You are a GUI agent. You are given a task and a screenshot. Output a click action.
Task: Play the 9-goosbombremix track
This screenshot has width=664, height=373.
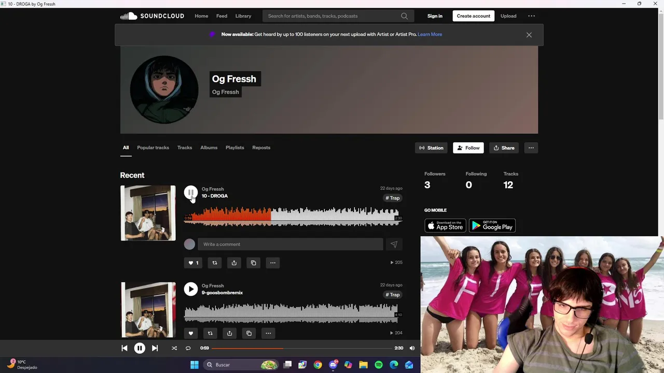click(190, 289)
